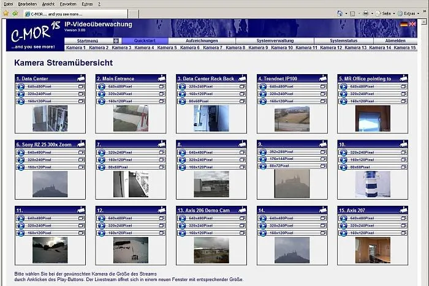Open camera icon on Sony RZ 25 panel

[x=81, y=144]
